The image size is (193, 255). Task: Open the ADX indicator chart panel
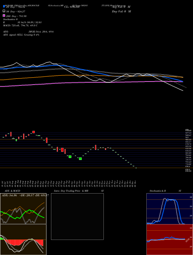(x=23, y=209)
